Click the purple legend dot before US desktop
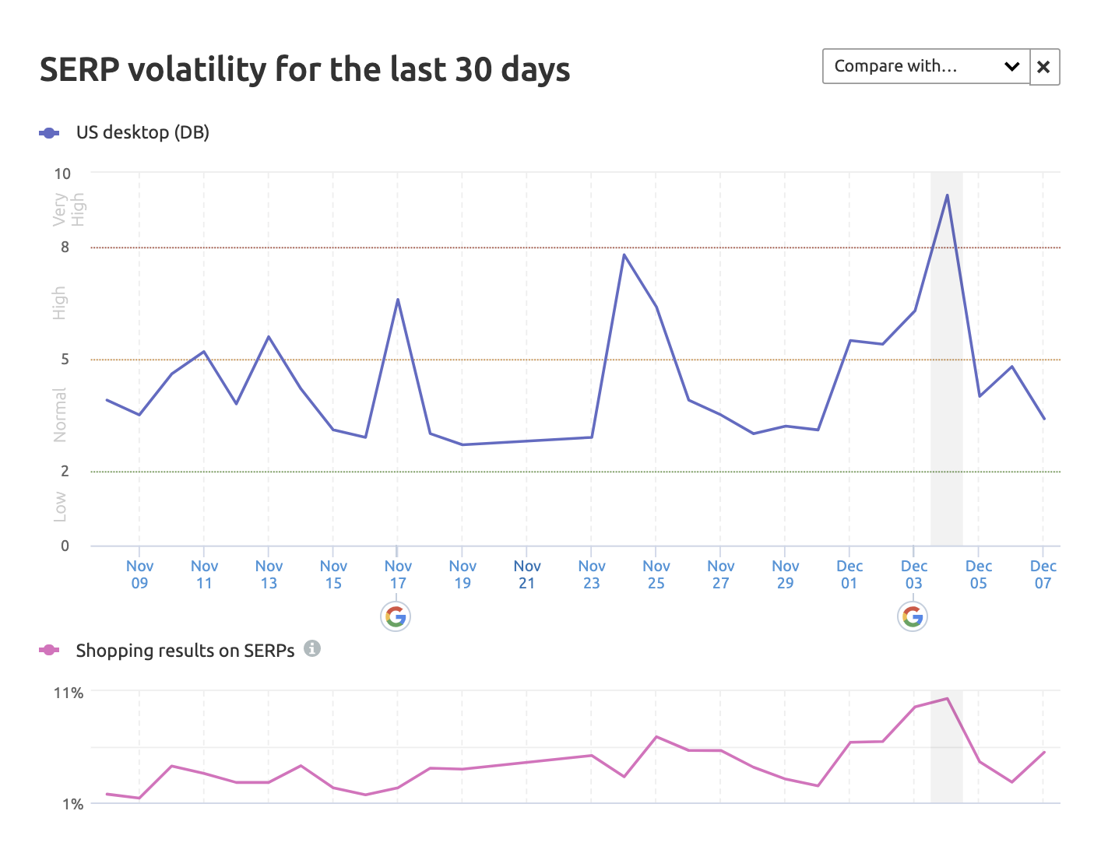This screenshot has width=1115, height=853. 50,132
